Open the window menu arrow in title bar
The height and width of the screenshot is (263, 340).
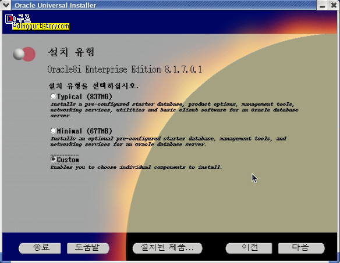[x=5, y=5]
